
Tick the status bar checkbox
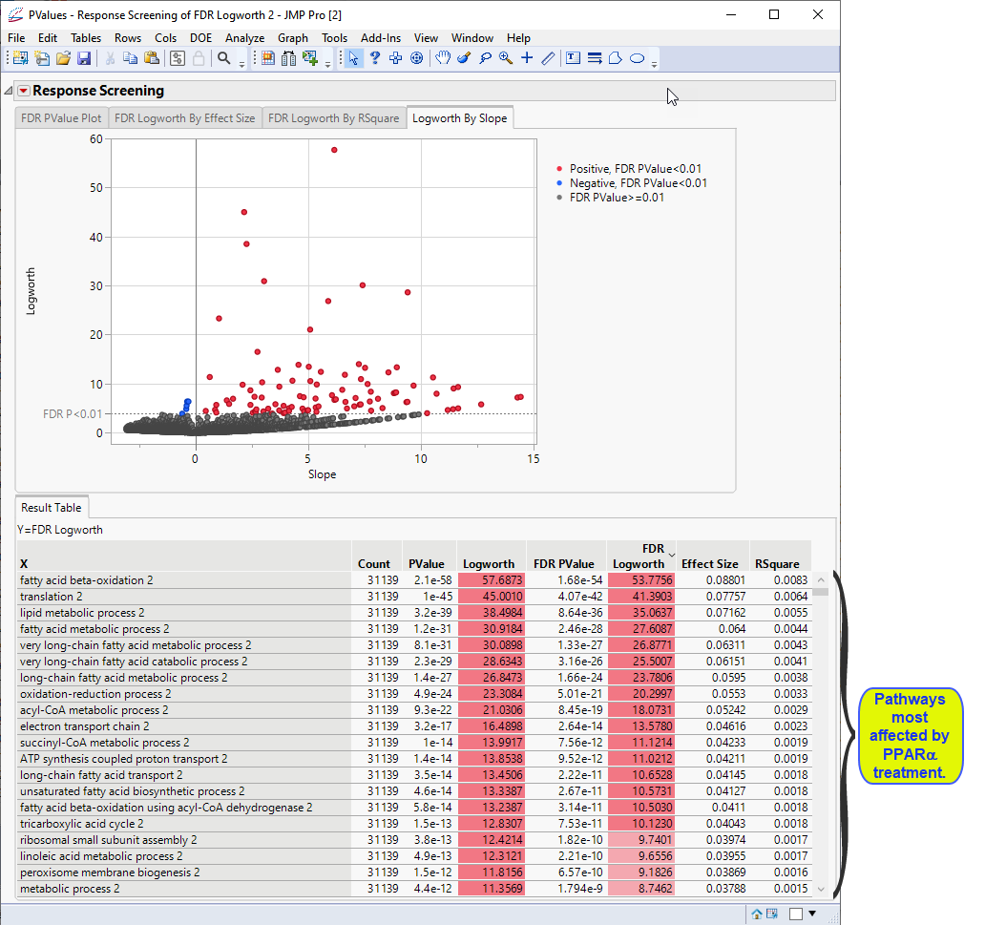pyautogui.click(x=796, y=914)
